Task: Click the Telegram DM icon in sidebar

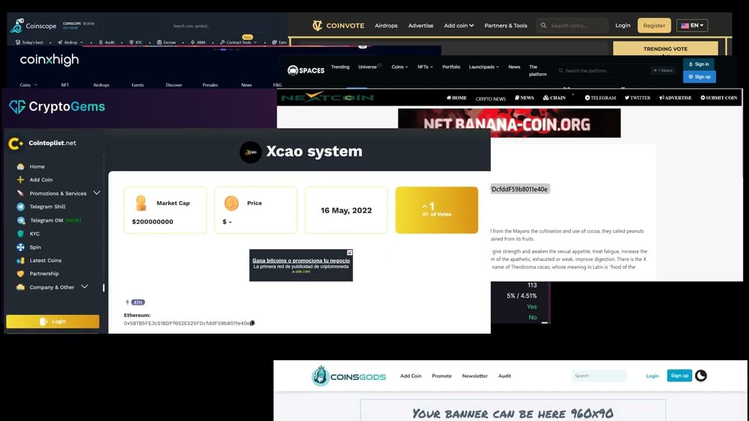Action: (21, 220)
